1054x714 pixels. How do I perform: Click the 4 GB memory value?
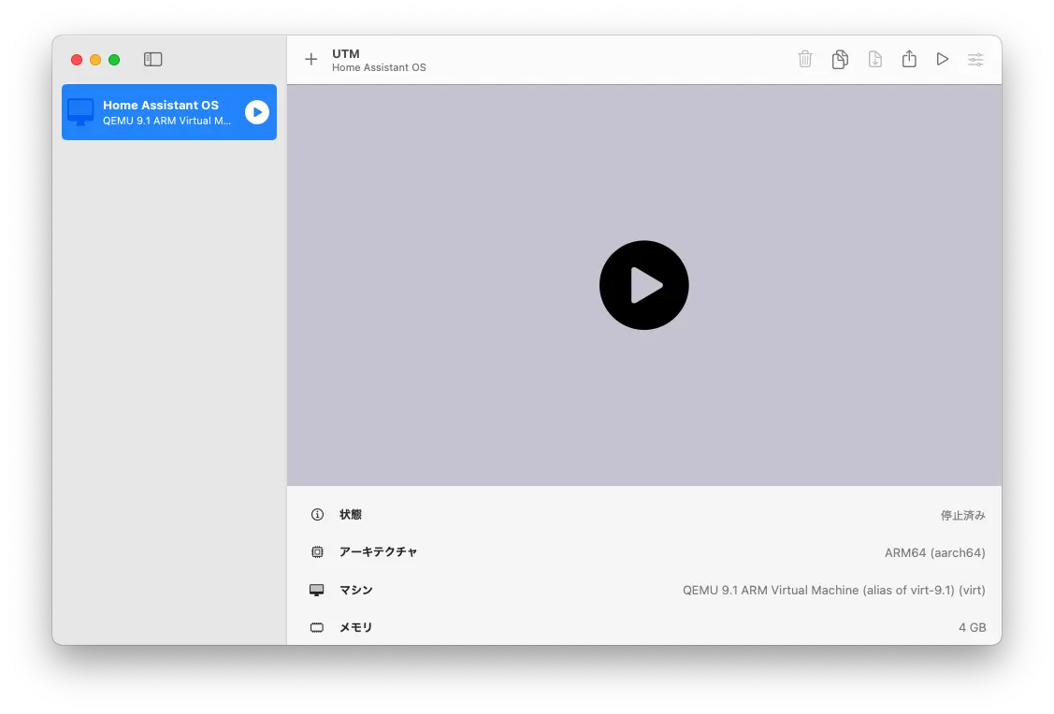[972, 627]
